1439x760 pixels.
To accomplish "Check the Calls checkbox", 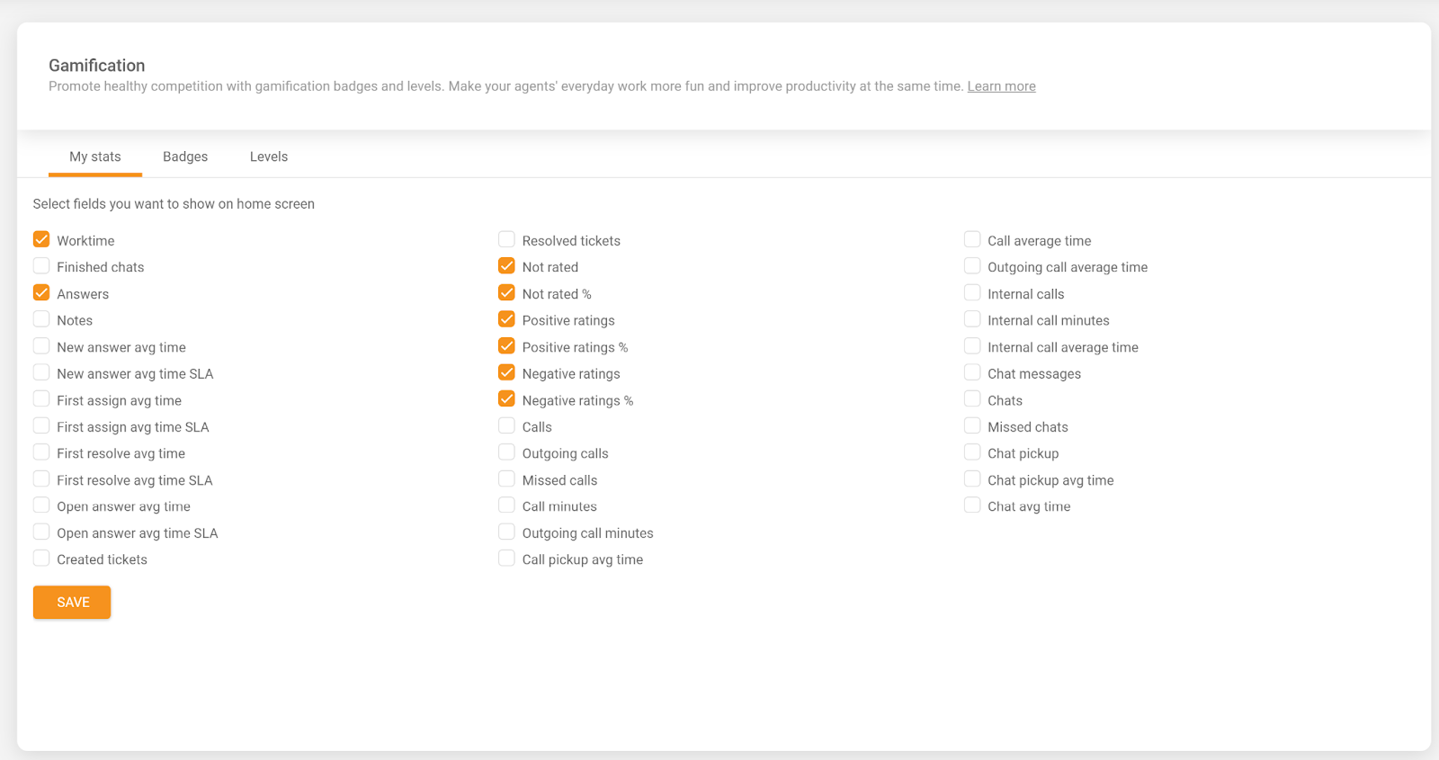I will click(x=507, y=426).
